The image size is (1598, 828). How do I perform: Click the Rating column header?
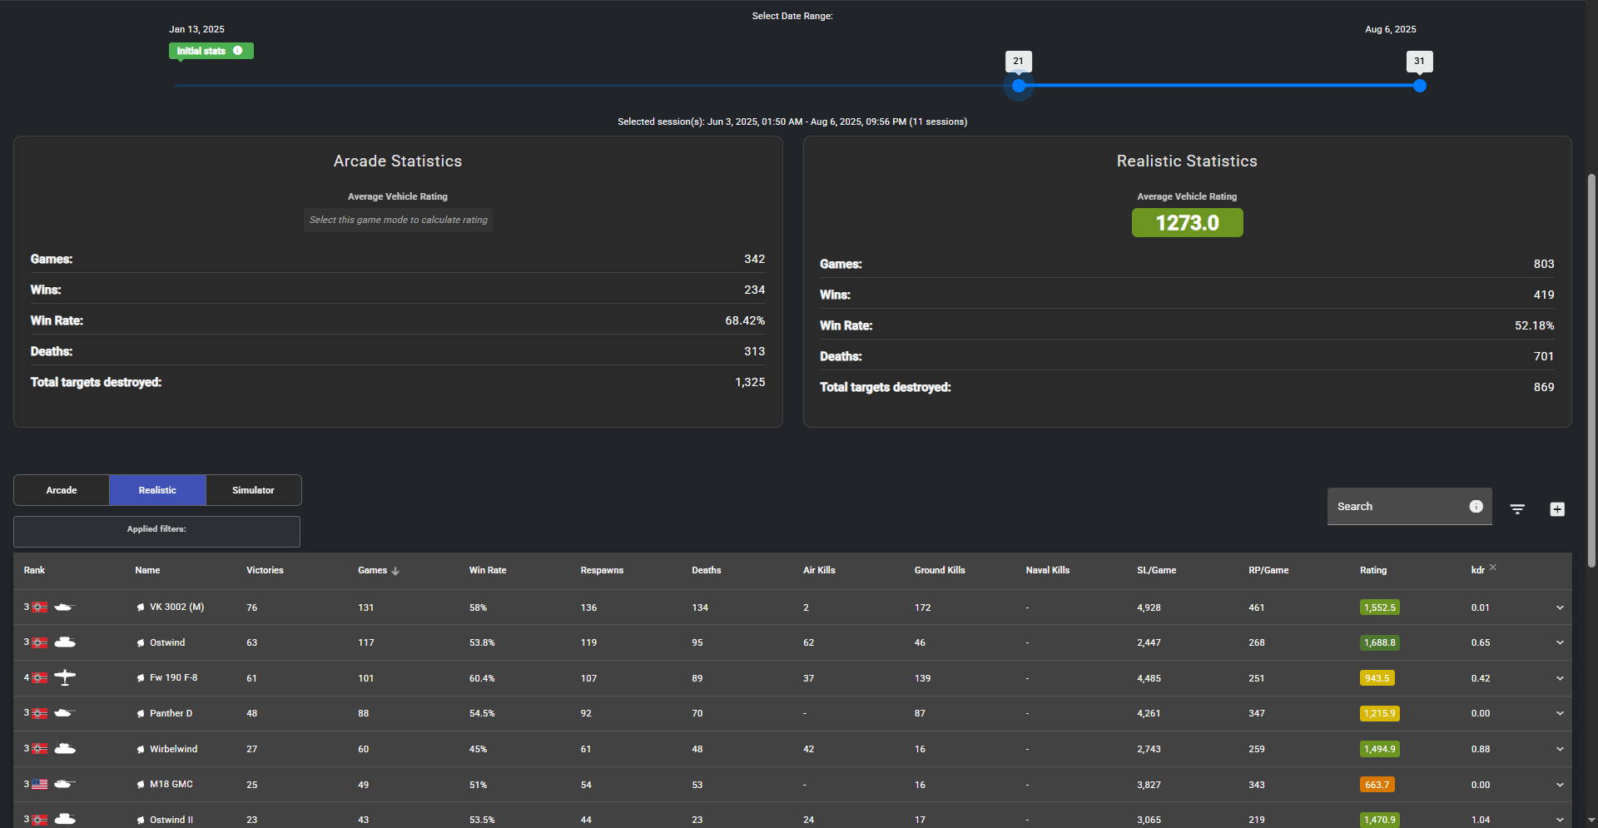tap(1373, 571)
